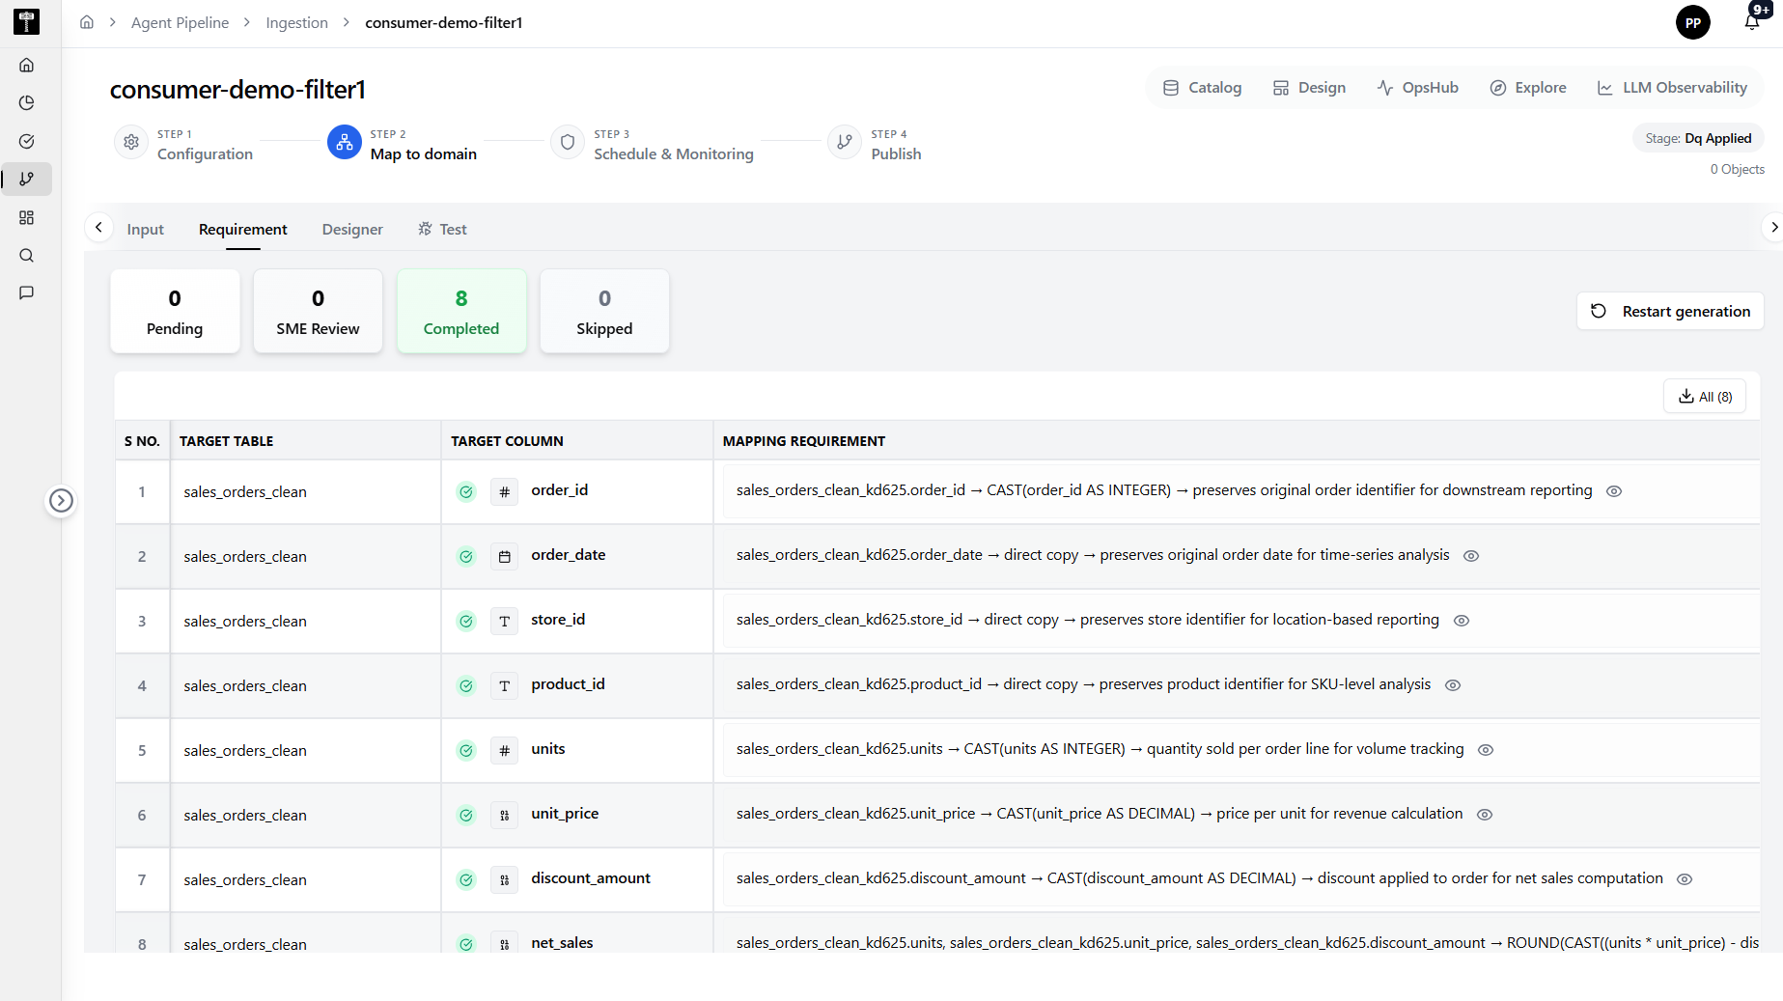1783x1001 pixels.
Task: Switch to the Designer tab
Action: tap(352, 229)
